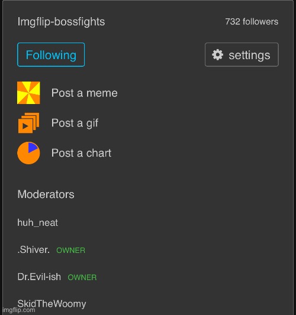Click the orange pie chart icon
Screen dimensions: 296x315
click(x=28, y=153)
